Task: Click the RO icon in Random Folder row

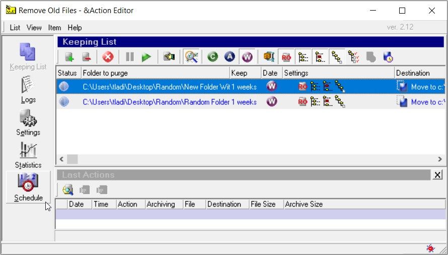Action: 303,101
